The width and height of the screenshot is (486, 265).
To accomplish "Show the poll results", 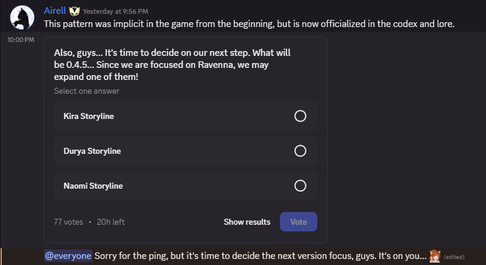I will coord(247,222).
